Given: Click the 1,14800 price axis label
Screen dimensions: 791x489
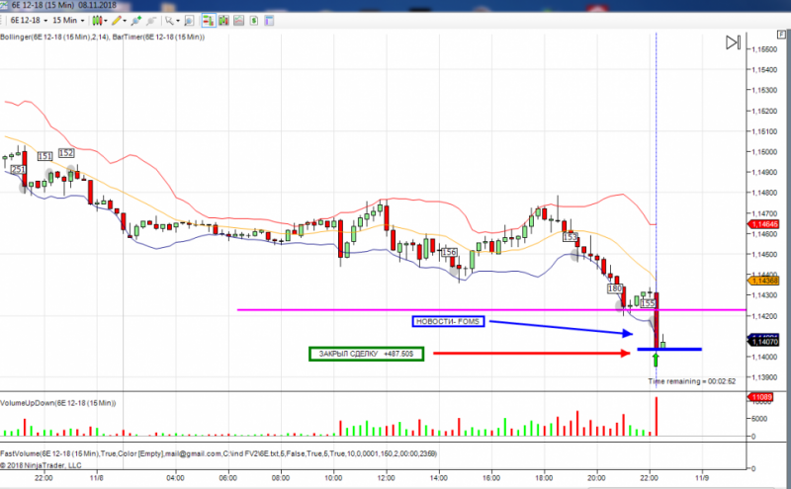Looking at the screenshot, I should tap(764, 193).
